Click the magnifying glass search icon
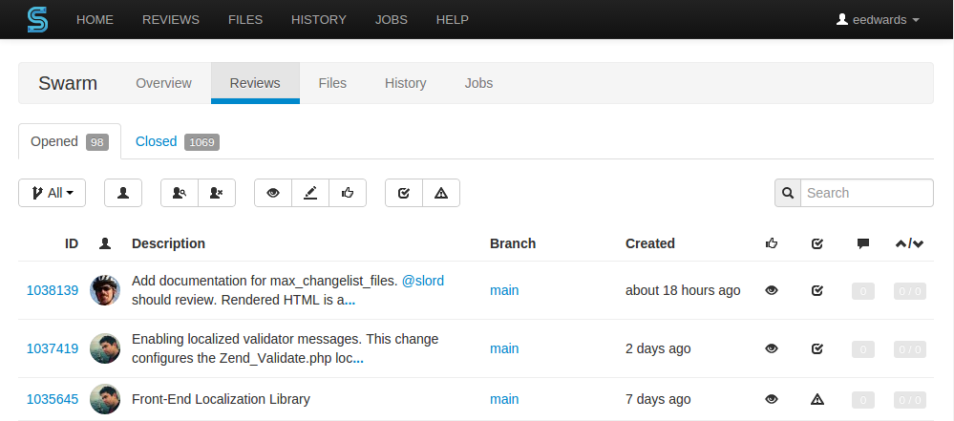Viewport: 954px width, 421px height. tap(788, 193)
